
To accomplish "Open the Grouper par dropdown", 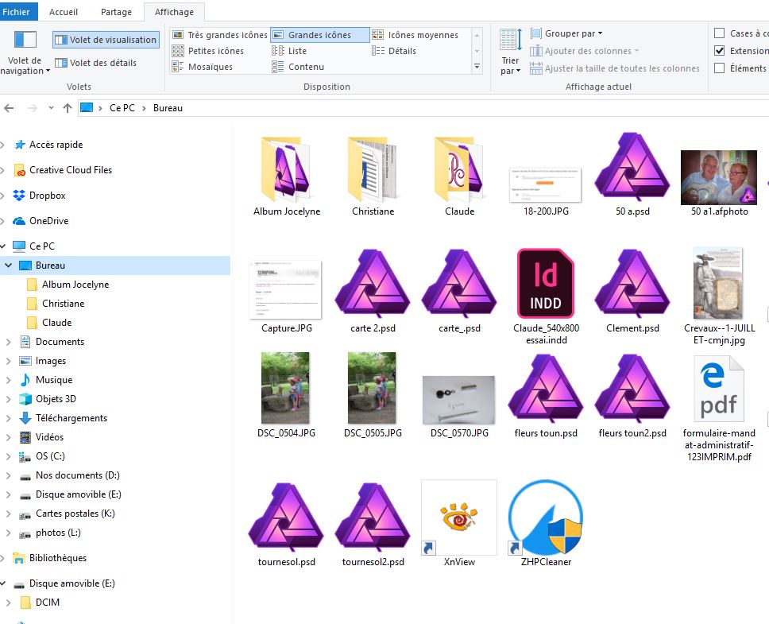I will pos(566,33).
